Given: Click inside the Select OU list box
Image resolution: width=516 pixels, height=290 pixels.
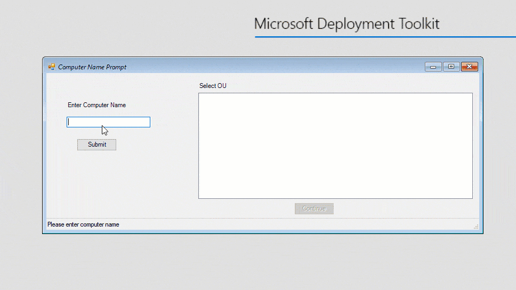Looking at the screenshot, I should (335, 146).
